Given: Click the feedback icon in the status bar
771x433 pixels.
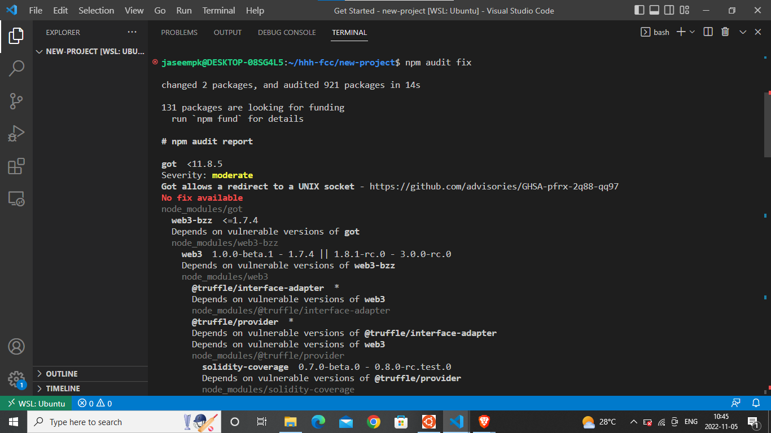Looking at the screenshot, I should [735, 403].
